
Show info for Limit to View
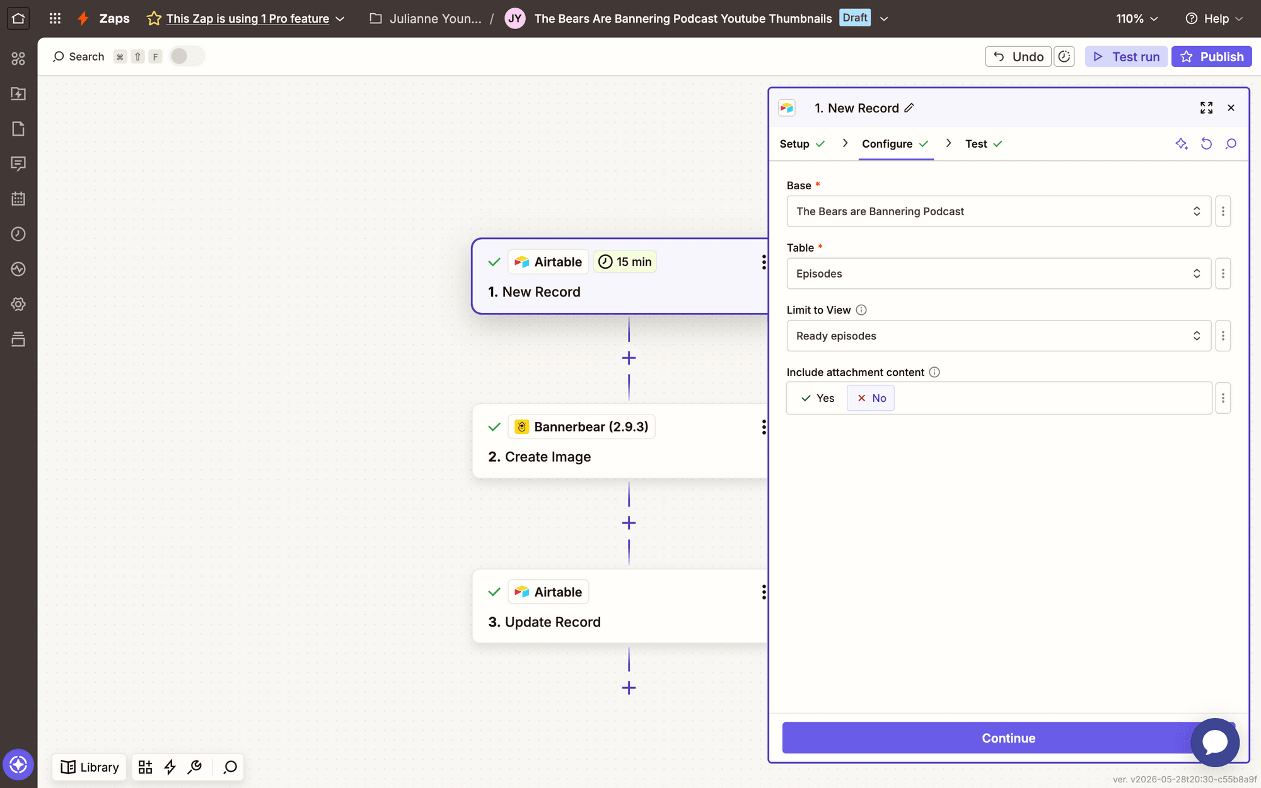coord(861,310)
